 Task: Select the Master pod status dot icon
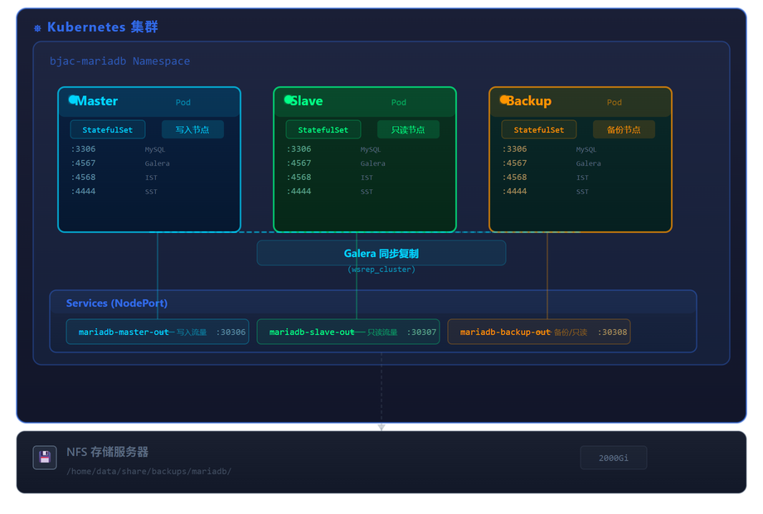pyautogui.click(x=73, y=101)
